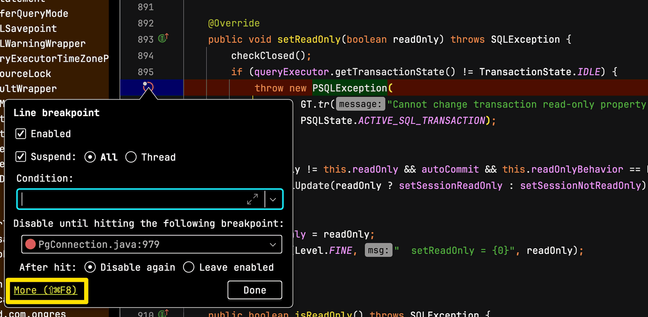
Task: Toggle the Suspend checkbox
Action: pyautogui.click(x=21, y=157)
